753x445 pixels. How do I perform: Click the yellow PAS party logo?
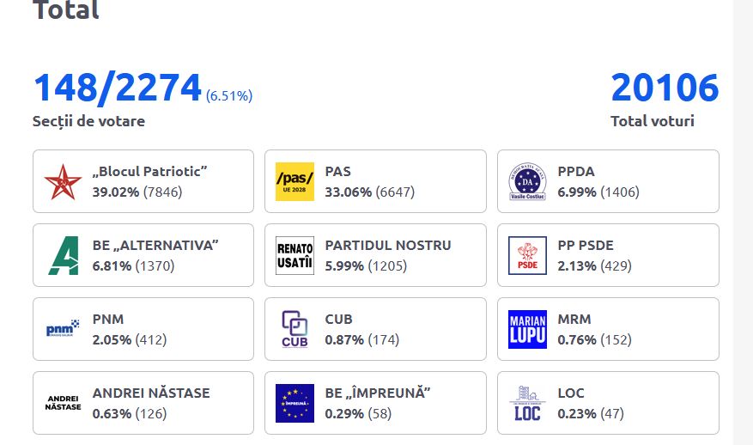point(295,181)
